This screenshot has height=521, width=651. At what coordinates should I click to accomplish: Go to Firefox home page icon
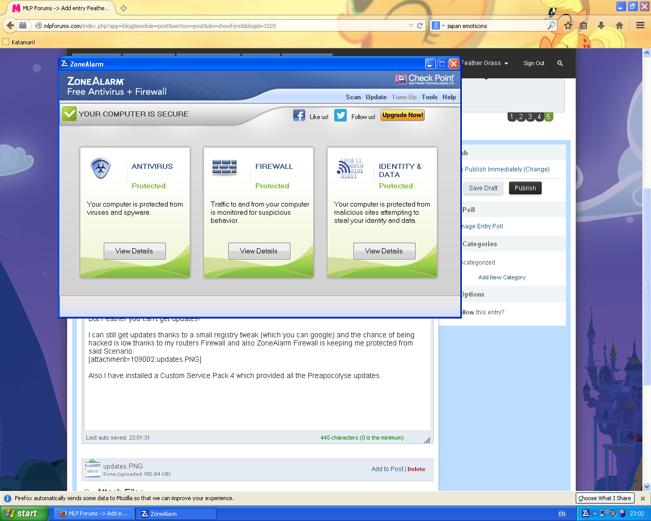(x=619, y=25)
